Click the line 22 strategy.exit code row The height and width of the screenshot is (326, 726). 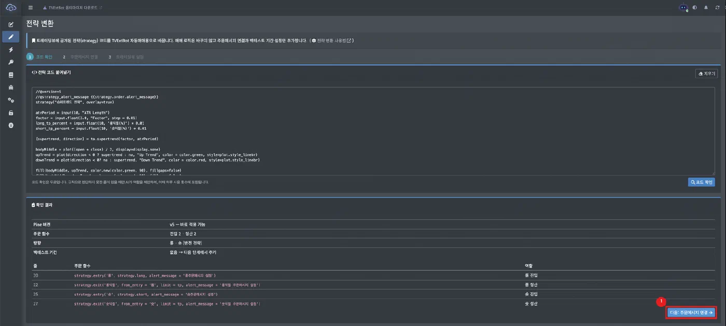373,285
